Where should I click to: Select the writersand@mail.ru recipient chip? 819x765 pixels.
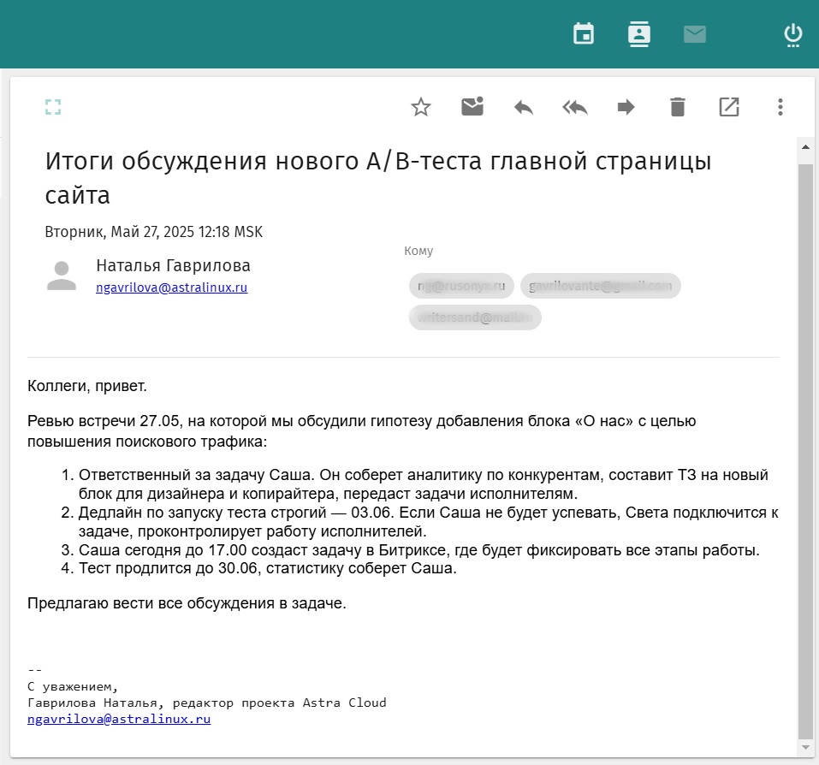click(x=475, y=317)
